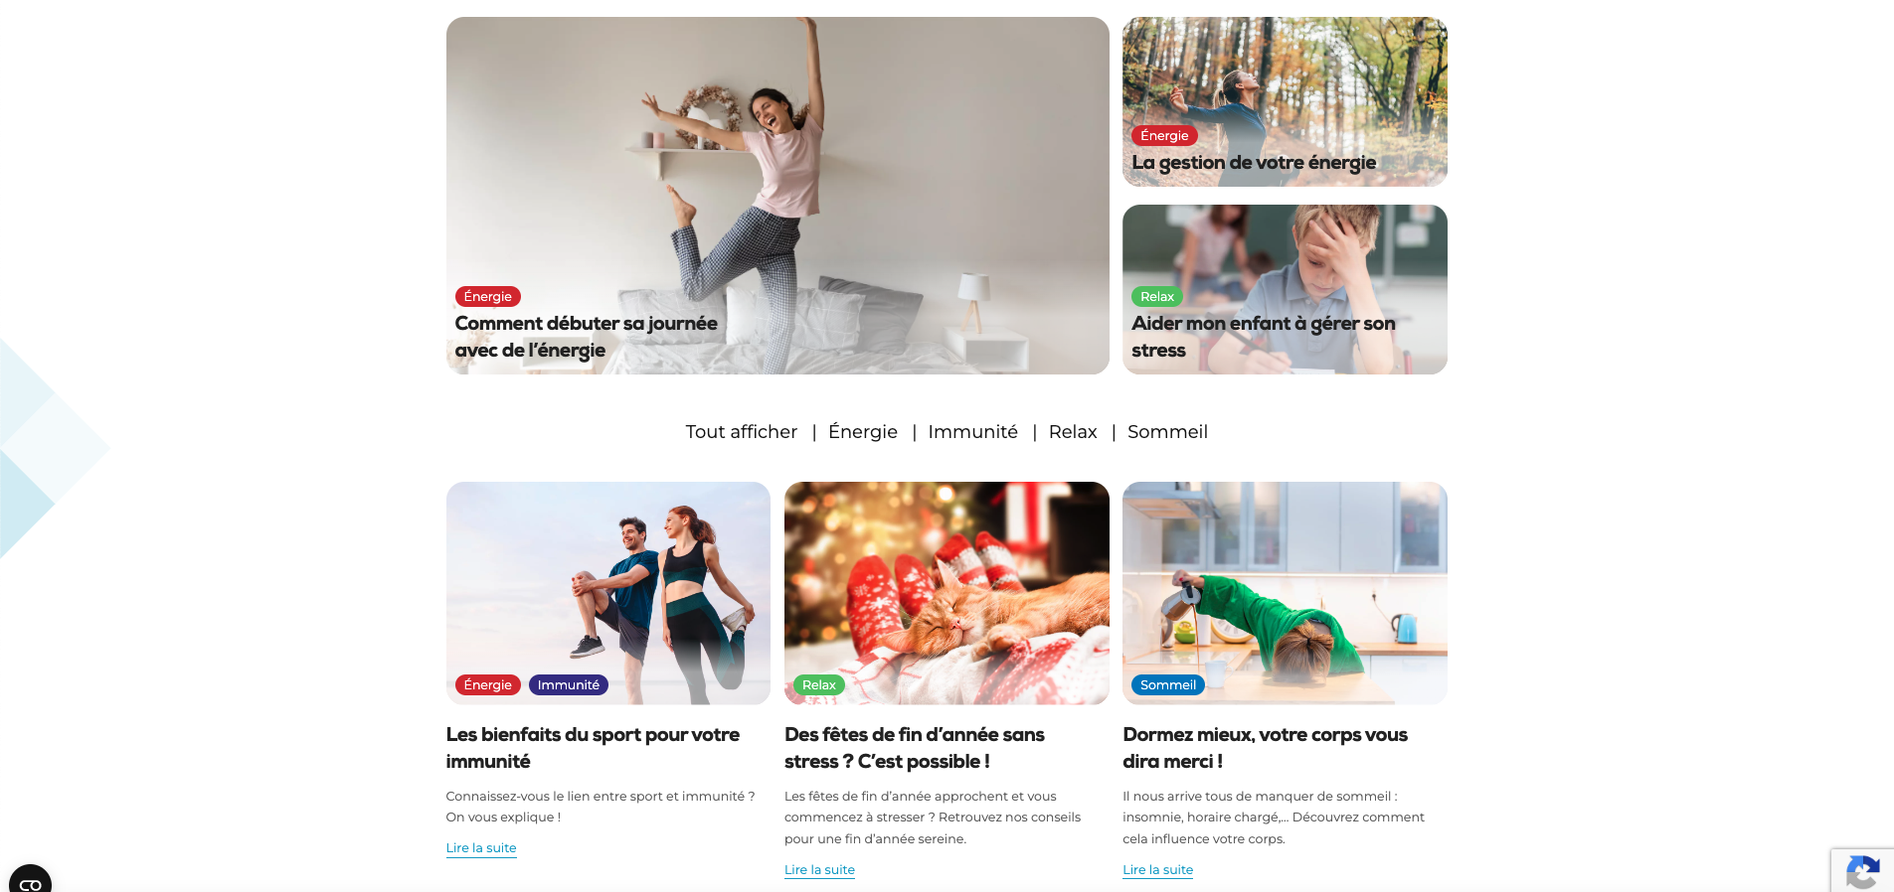Filter articles by Énergie category
This screenshot has height=892, width=1894.
pos(863,432)
